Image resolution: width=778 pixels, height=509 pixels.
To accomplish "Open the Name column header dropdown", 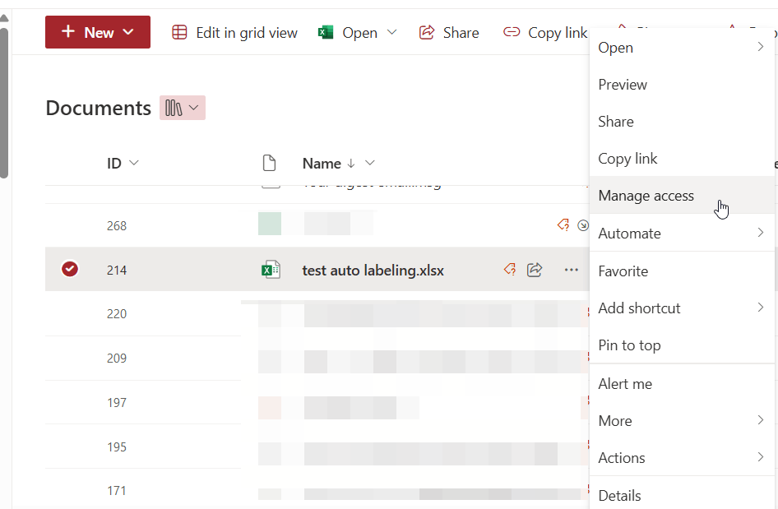I will click(369, 163).
